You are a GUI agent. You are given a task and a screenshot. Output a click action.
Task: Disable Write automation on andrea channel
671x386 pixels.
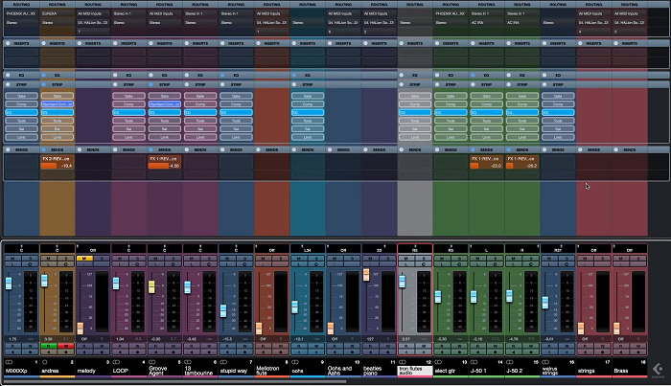(x=66, y=346)
